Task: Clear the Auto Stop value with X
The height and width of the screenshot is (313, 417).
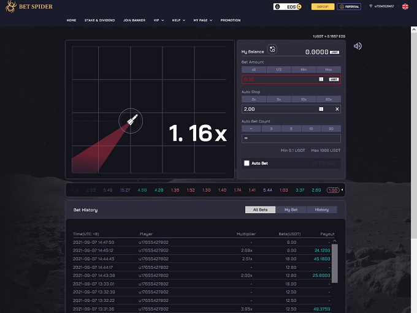Action: (337, 109)
